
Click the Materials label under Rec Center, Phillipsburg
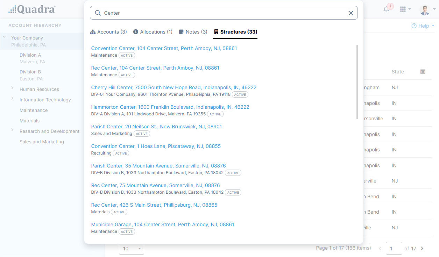pyautogui.click(x=100, y=212)
